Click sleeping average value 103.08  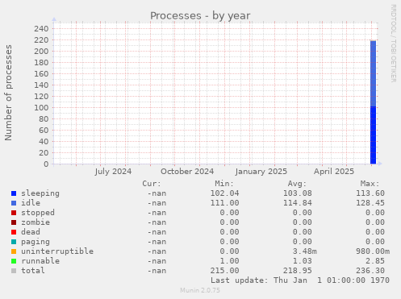coord(298,193)
